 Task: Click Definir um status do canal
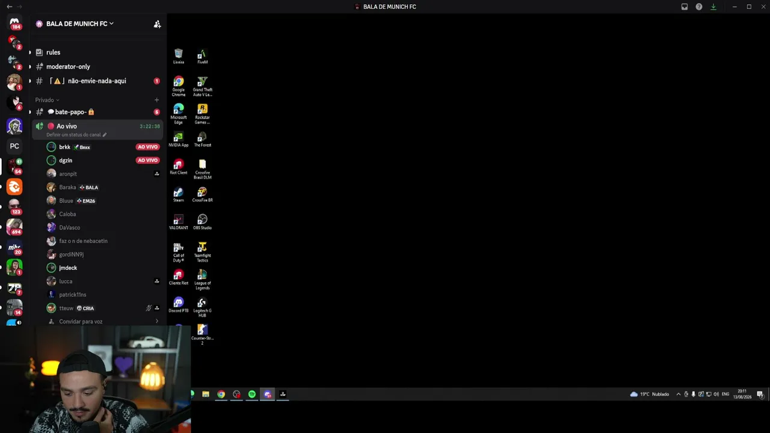pyautogui.click(x=76, y=135)
